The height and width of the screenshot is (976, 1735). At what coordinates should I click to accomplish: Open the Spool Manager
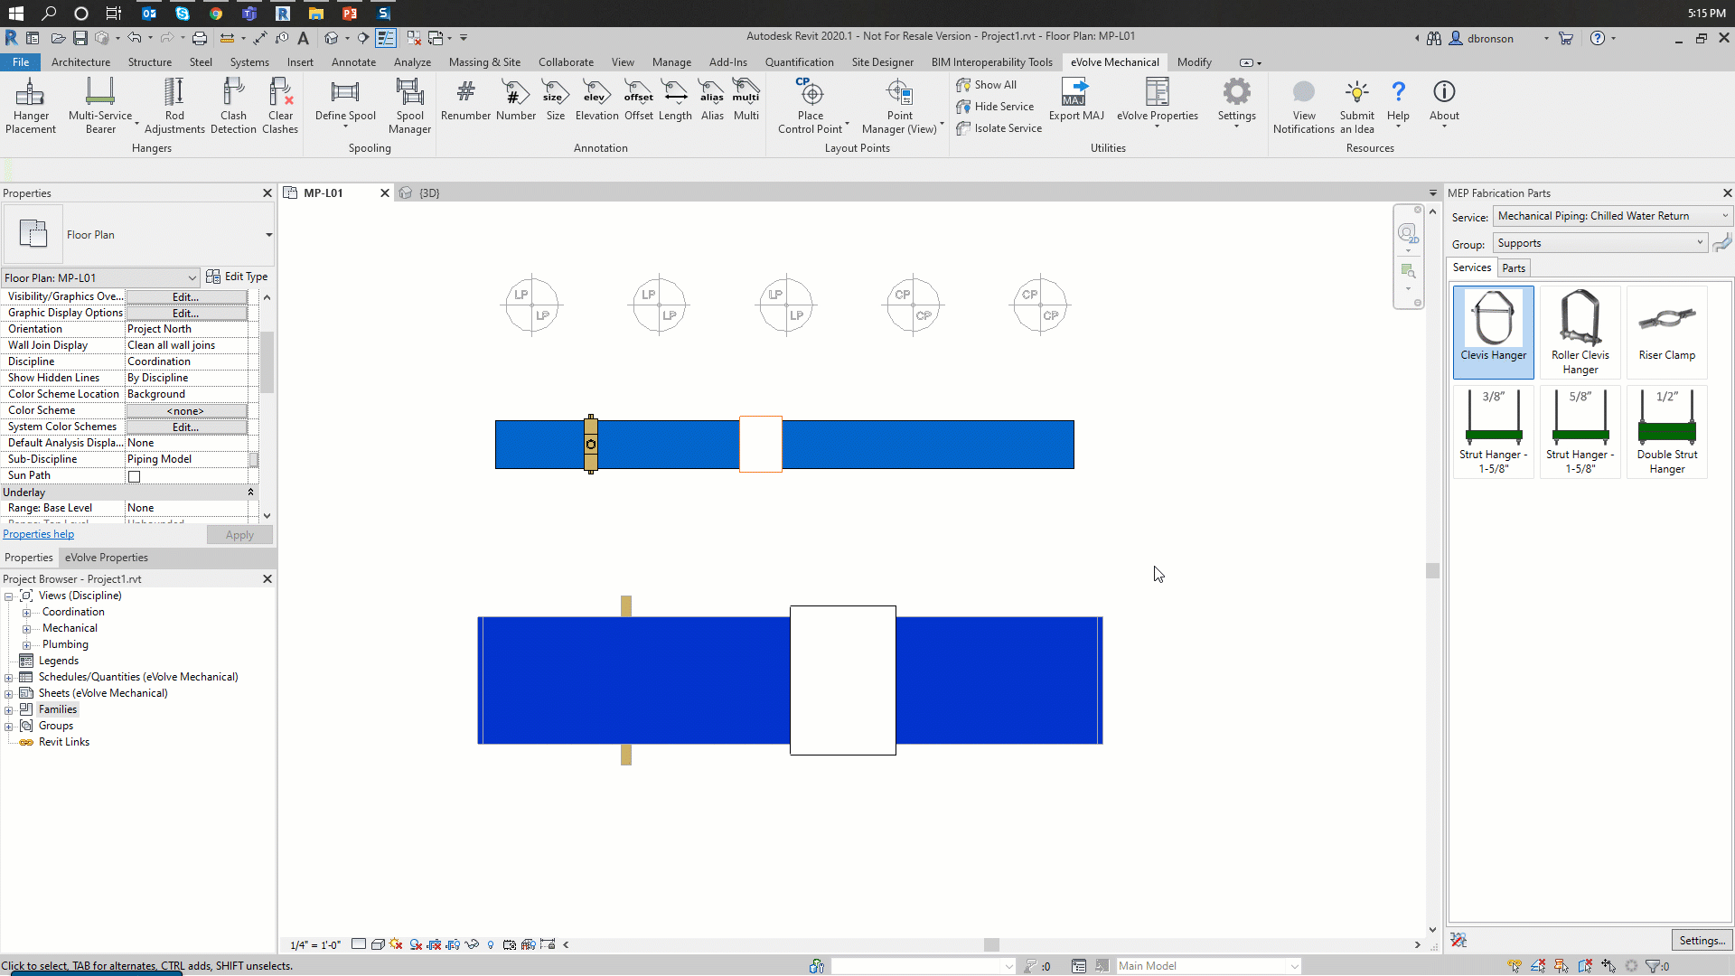(409, 106)
